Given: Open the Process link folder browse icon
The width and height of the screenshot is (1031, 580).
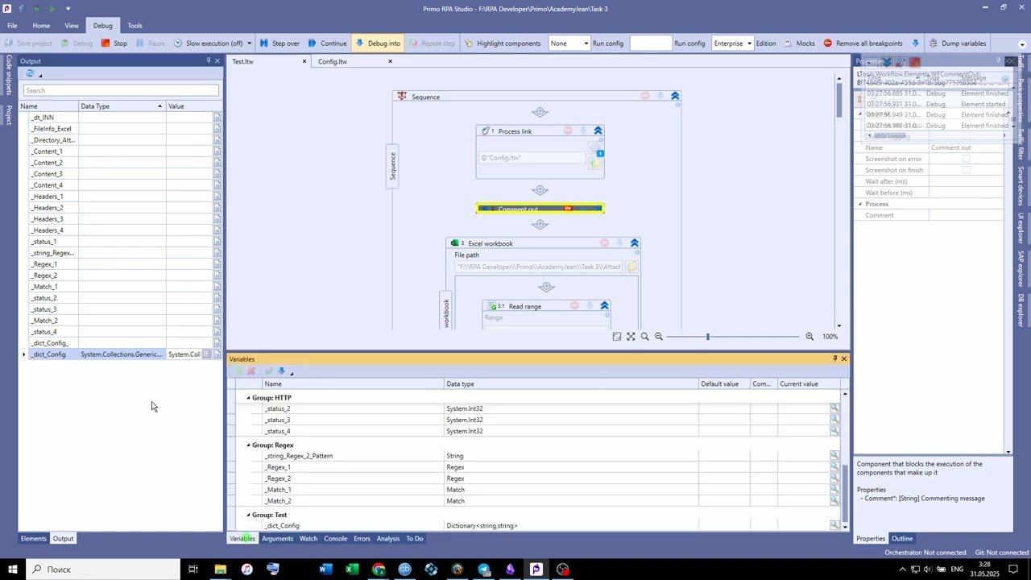Looking at the screenshot, I should coord(595,164).
